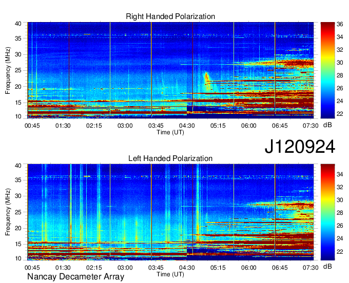Screen dimensions: 349x283
Task: Click the 'Time (UT)' label under the right-handed plot
Action: point(170,132)
